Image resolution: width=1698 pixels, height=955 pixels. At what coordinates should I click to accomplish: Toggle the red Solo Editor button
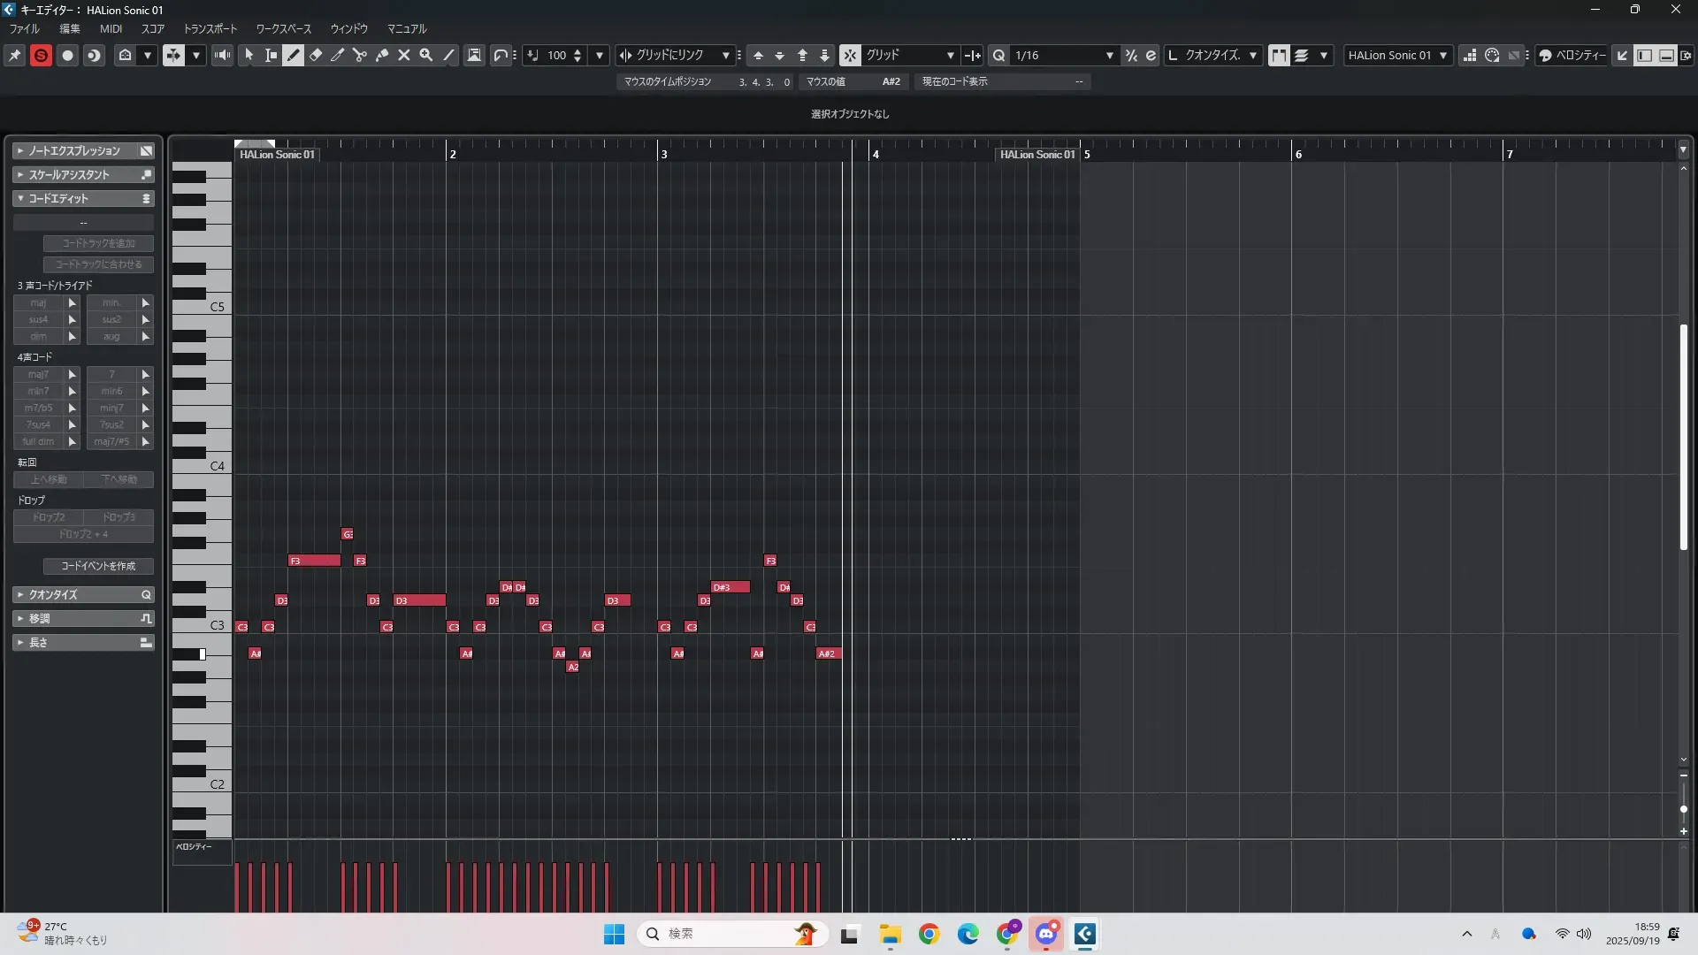point(41,55)
